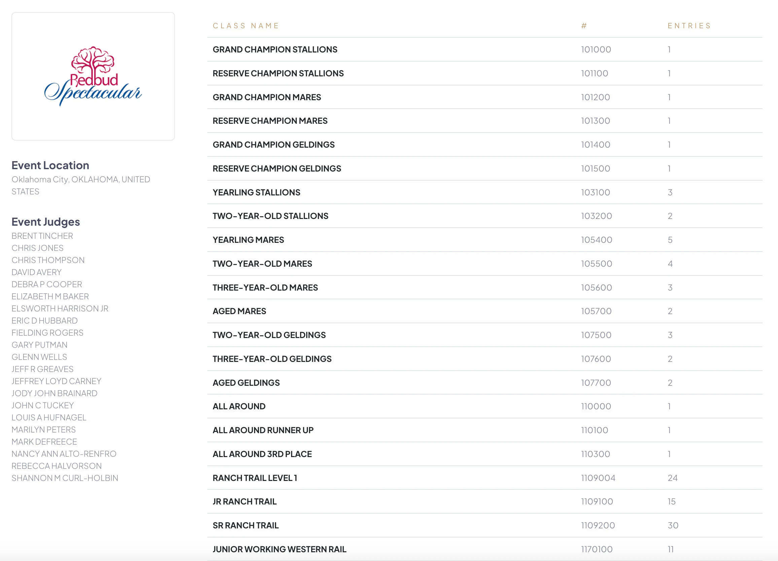The image size is (778, 561).
Task: Click class number 1109100 for JR RANCH TRAIL
Action: tap(598, 501)
